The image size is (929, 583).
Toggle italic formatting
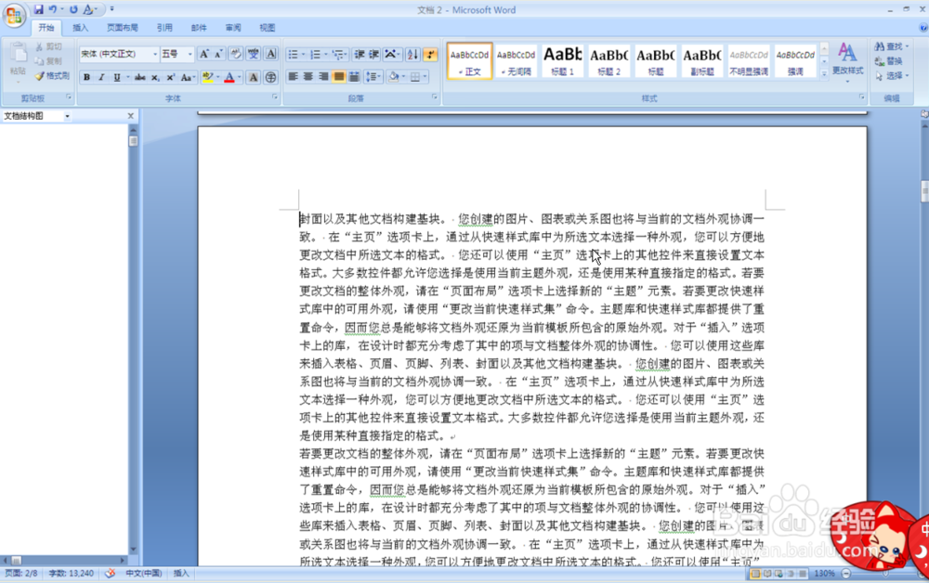click(101, 78)
